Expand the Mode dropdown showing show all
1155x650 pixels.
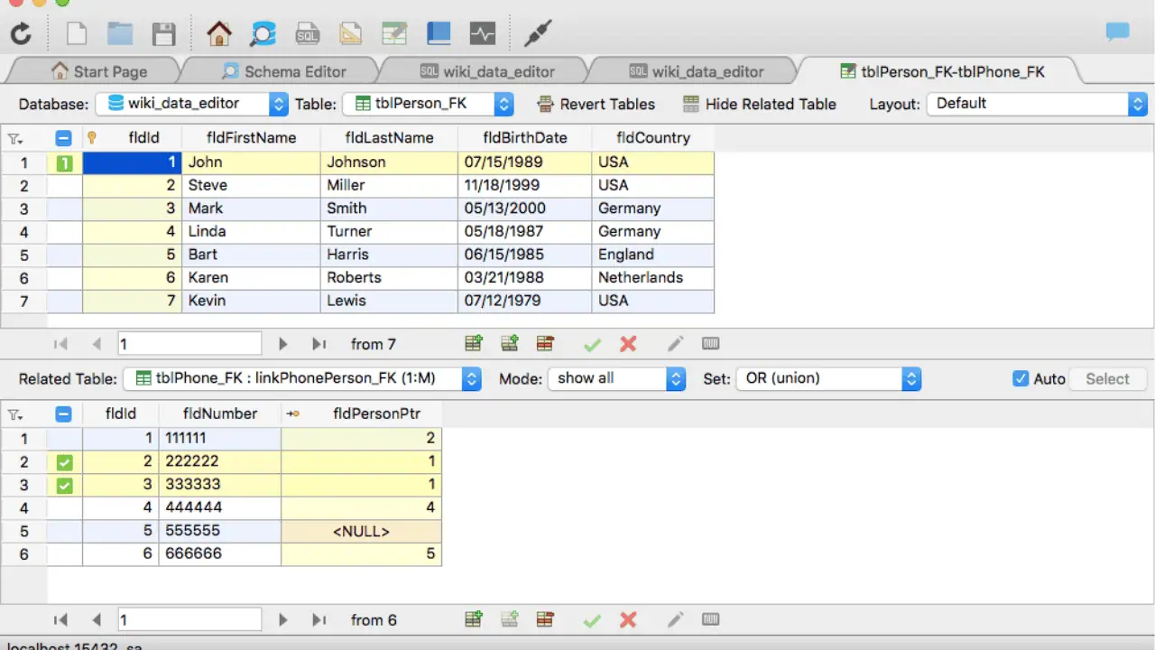tap(617, 379)
